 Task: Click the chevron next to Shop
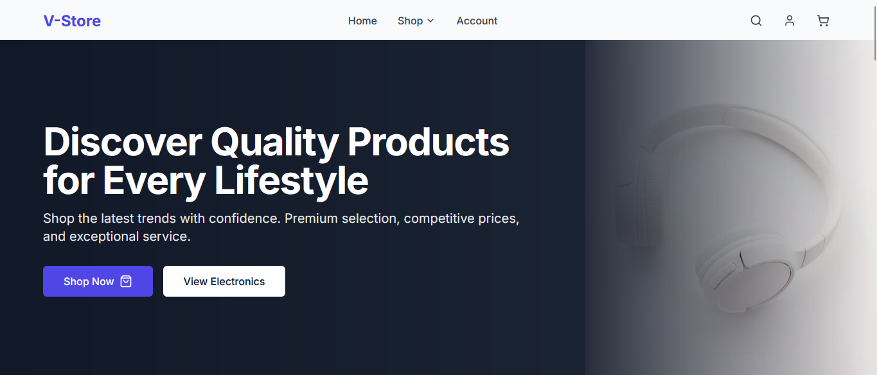point(430,21)
